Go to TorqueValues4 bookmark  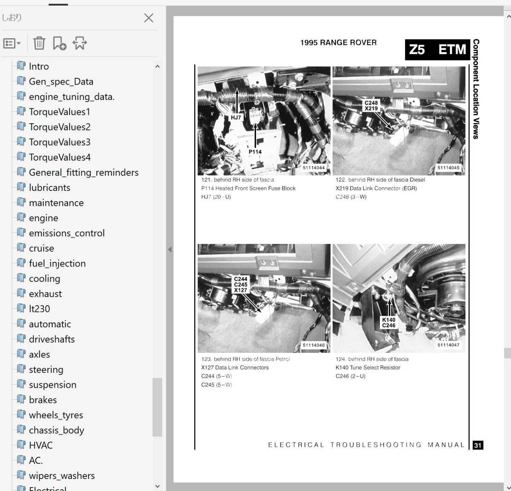tap(60, 157)
